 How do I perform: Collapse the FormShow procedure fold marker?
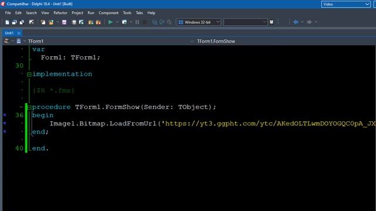coord(29,107)
